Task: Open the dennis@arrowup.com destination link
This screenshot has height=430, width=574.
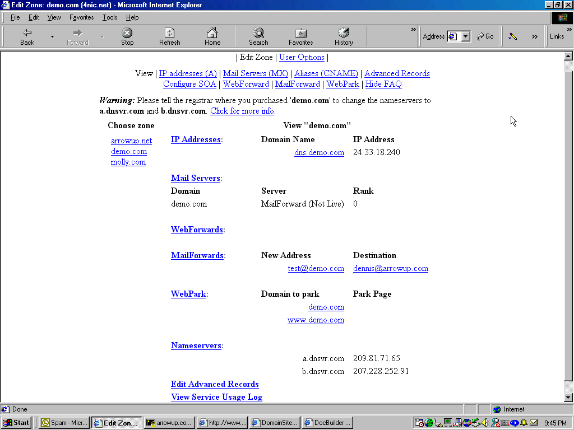Action: tap(391, 268)
